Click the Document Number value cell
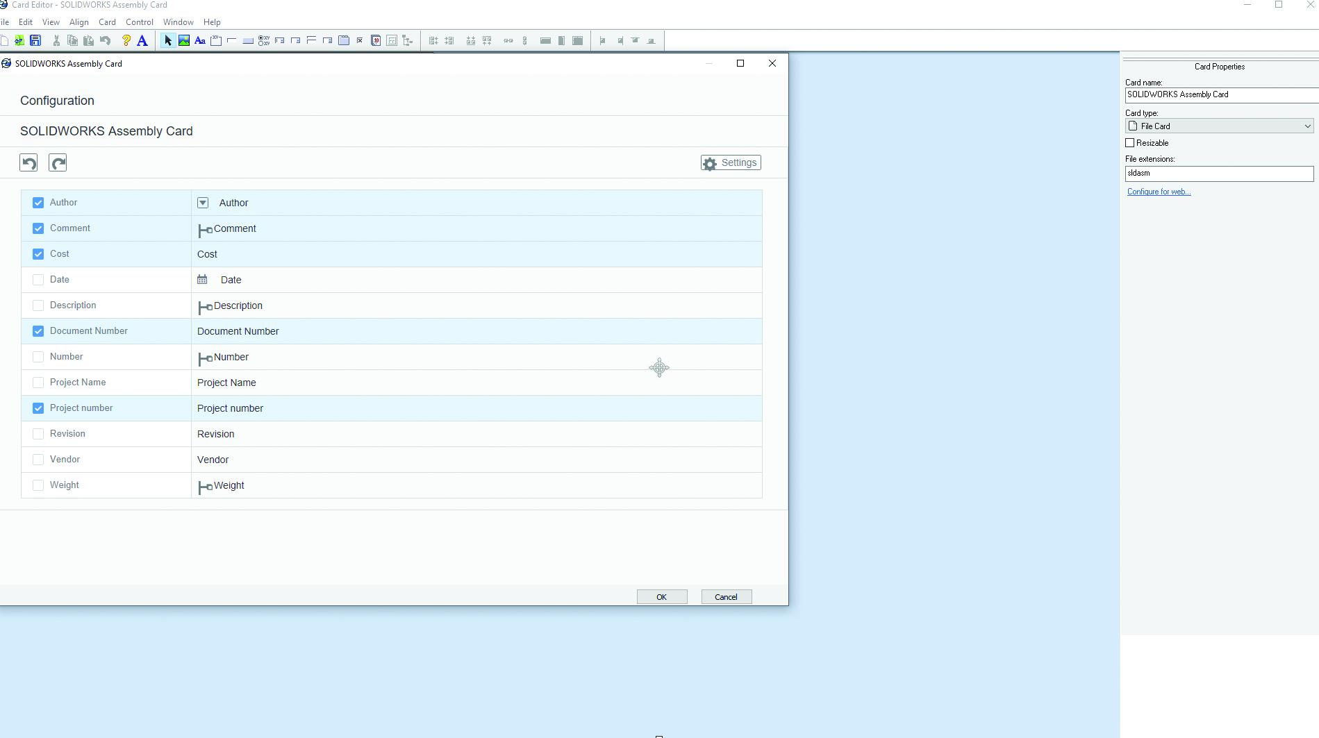The height and width of the screenshot is (738, 1319). coord(476,331)
